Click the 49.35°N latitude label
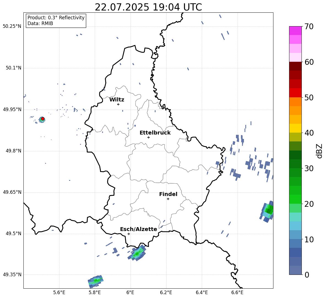The width and height of the screenshot is (326, 298). (12, 275)
